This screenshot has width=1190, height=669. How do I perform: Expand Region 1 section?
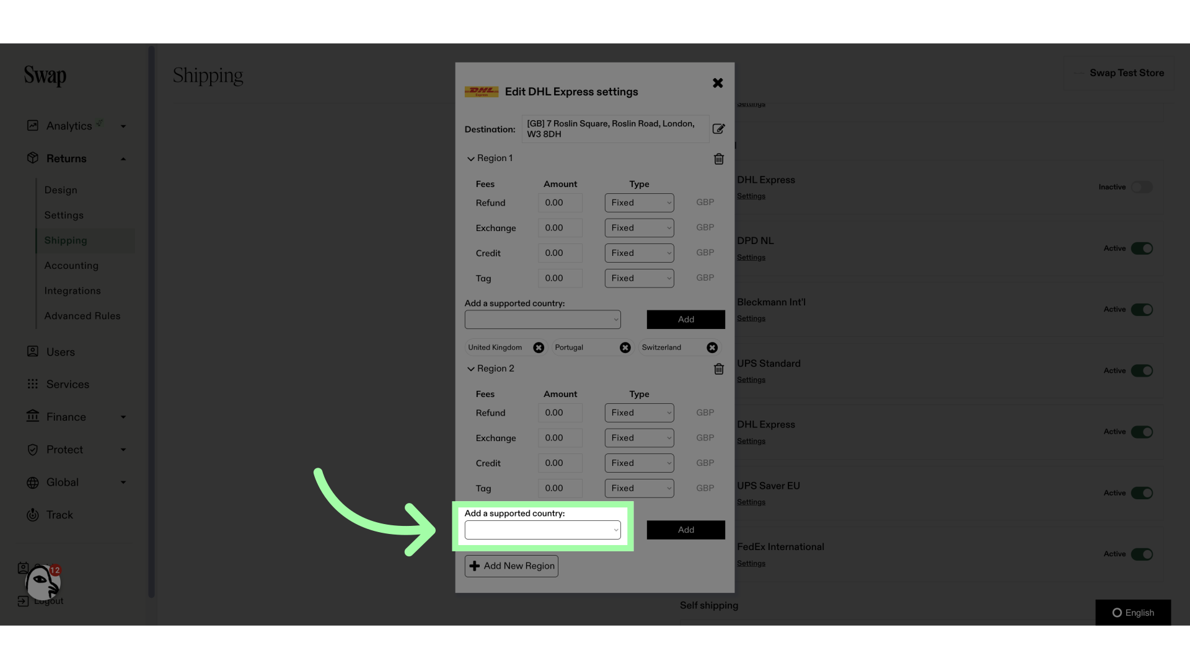coord(472,159)
